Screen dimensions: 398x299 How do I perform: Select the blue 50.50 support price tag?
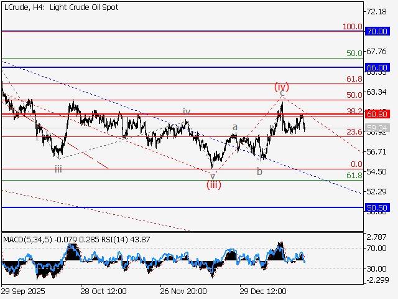pyautogui.click(x=377, y=207)
